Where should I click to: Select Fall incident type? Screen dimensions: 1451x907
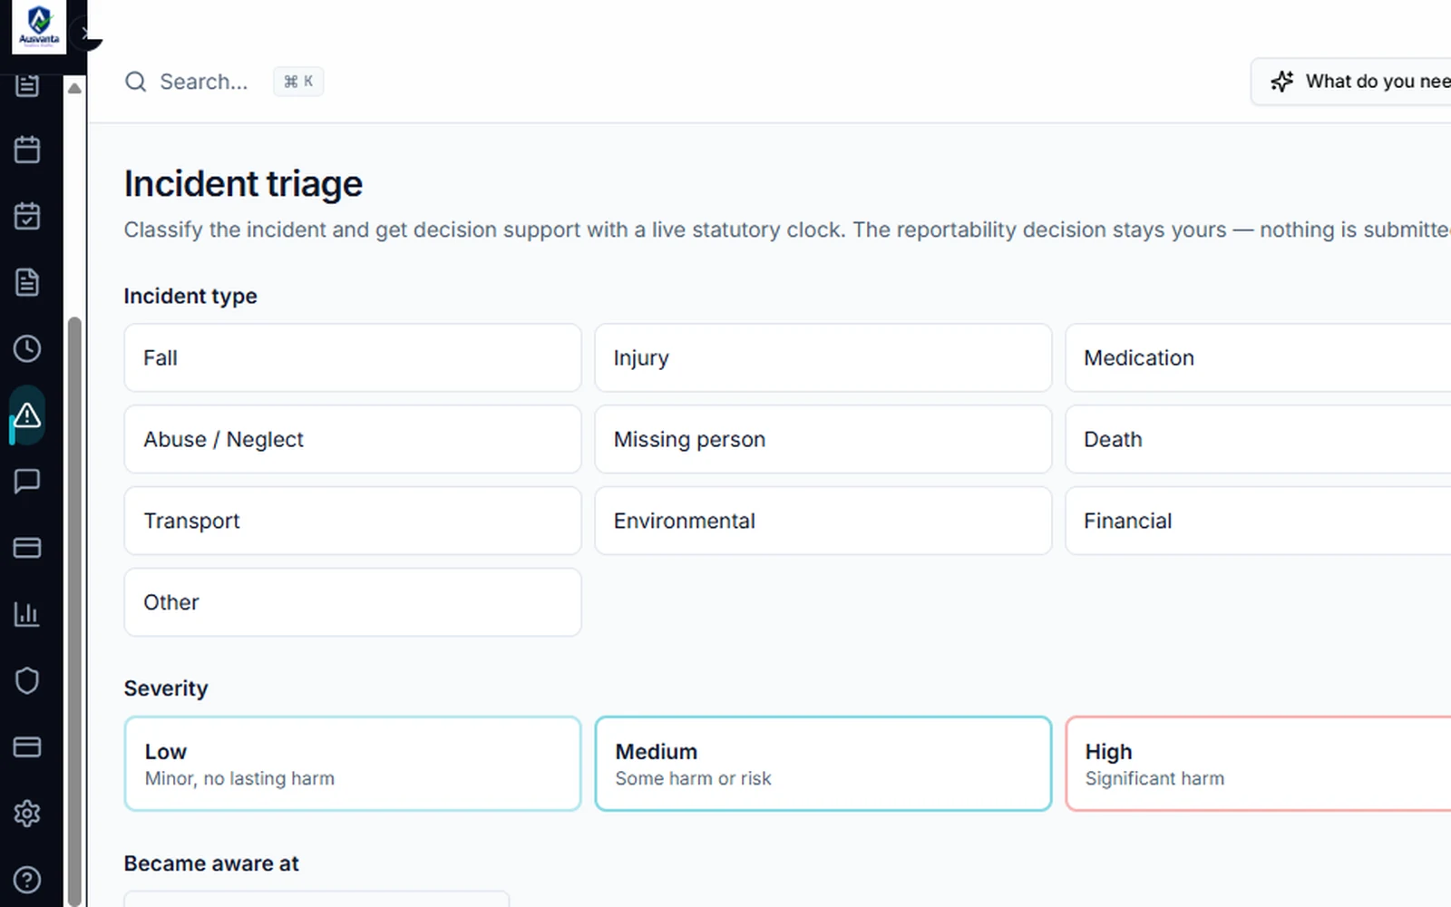point(353,357)
